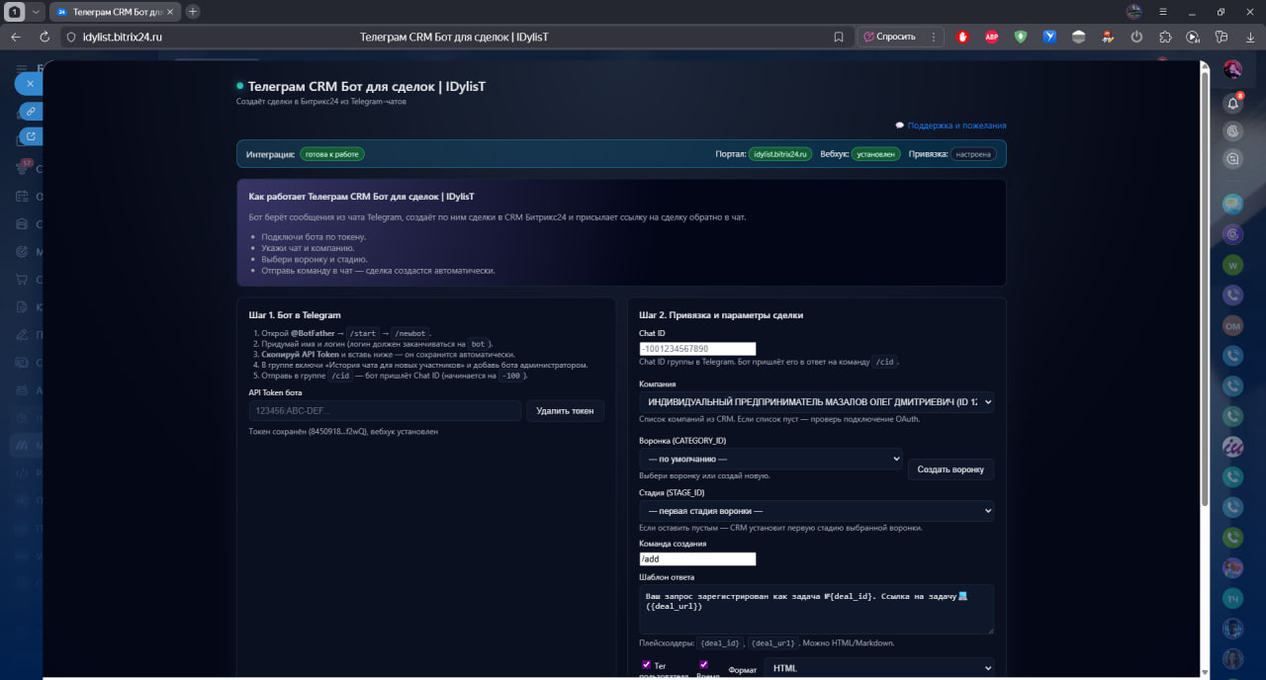Open the user avatar at top of right sidebar
The width and height of the screenshot is (1266, 680).
(1232, 69)
